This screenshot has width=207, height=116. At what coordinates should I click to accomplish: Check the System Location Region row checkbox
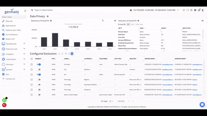(32, 95)
